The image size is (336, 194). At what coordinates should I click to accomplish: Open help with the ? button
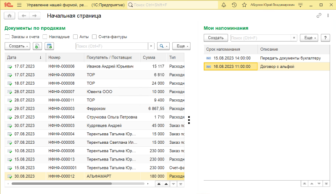(325, 38)
